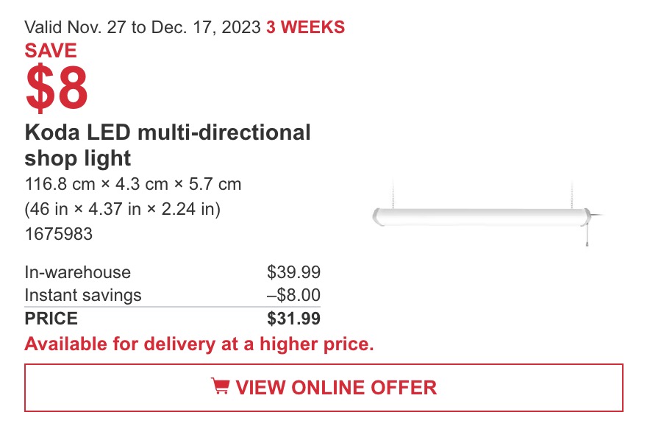650x440 pixels.
Task: Click the pull chain on the shop light
Action: (587, 236)
